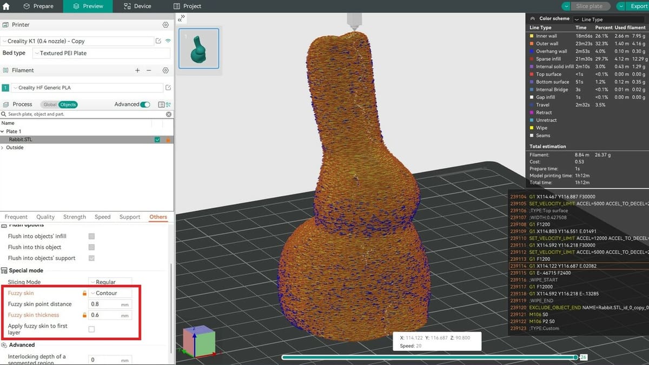Collapse the Color scheme legend panel

(x=533, y=18)
